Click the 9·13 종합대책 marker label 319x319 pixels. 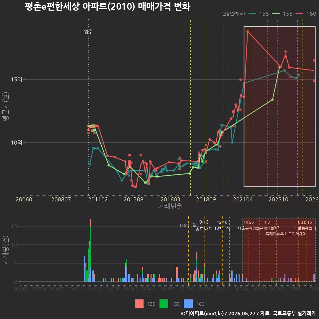tap(204, 225)
